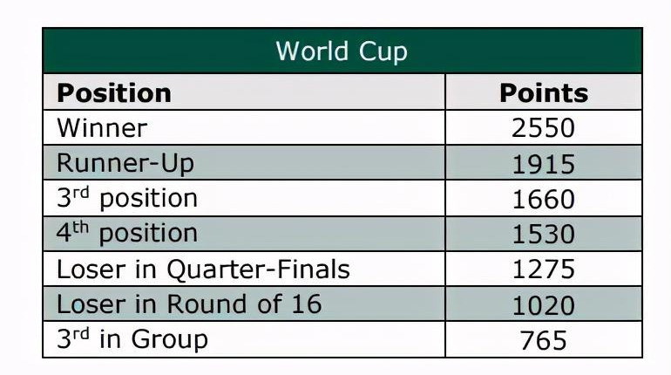Select the 2550 points value
The height and width of the screenshot is (375, 671).
543,128
